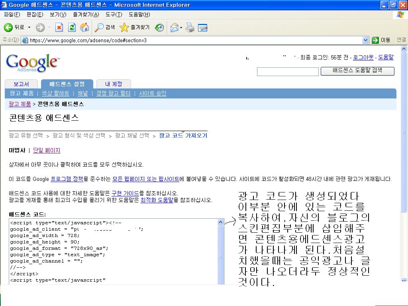Click the Windows flag logo icon
408x306 pixels.
pyautogui.click(x=400, y=15)
